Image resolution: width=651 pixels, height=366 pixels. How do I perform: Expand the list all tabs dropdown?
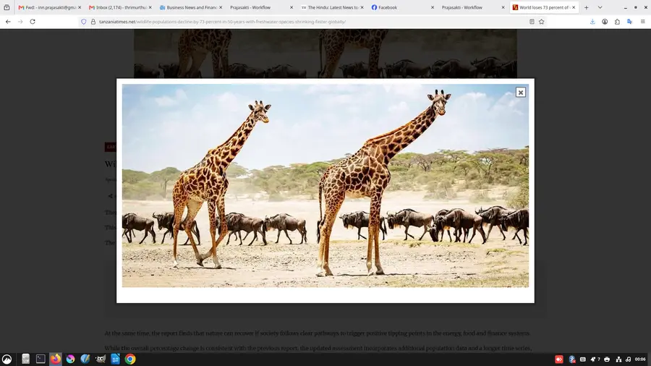pyautogui.click(x=600, y=7)
